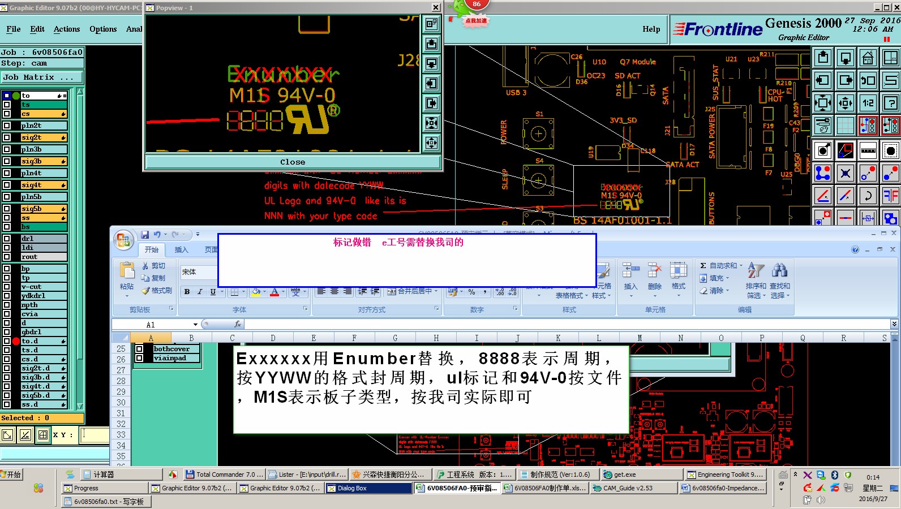Screen dimensions: 901x509
Task: Click the grid display icon in Genesis toolbar
Action: 846,125
